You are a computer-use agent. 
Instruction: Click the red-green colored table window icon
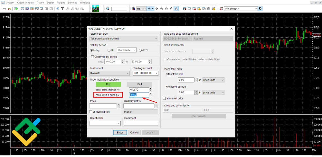(32, 9)
